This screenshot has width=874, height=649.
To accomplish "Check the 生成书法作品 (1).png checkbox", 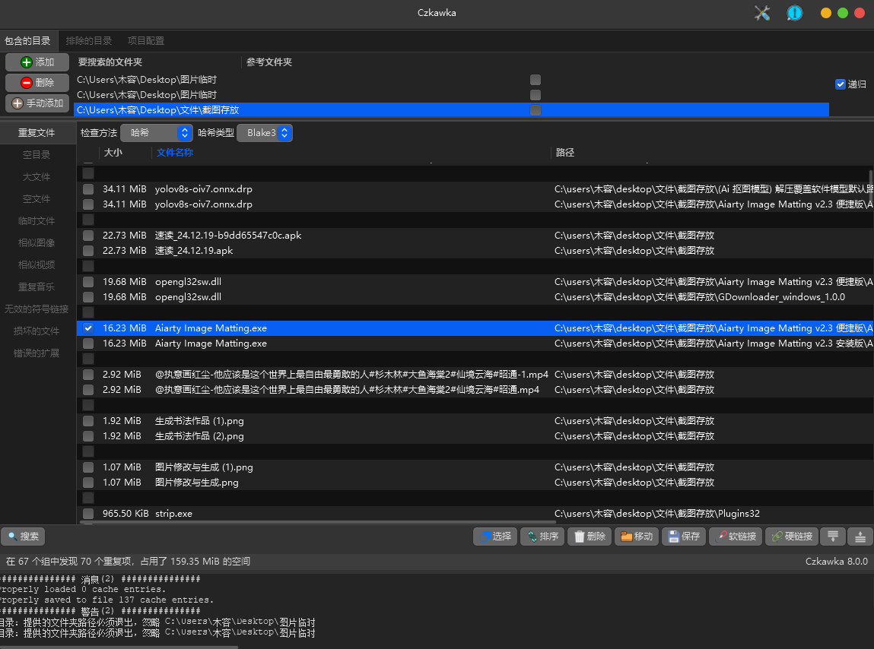I will (88, 421).
